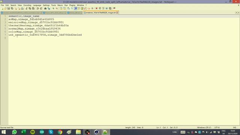Open the View menu
The height and width of the screenshot is (135, 240).
(20, 5)
